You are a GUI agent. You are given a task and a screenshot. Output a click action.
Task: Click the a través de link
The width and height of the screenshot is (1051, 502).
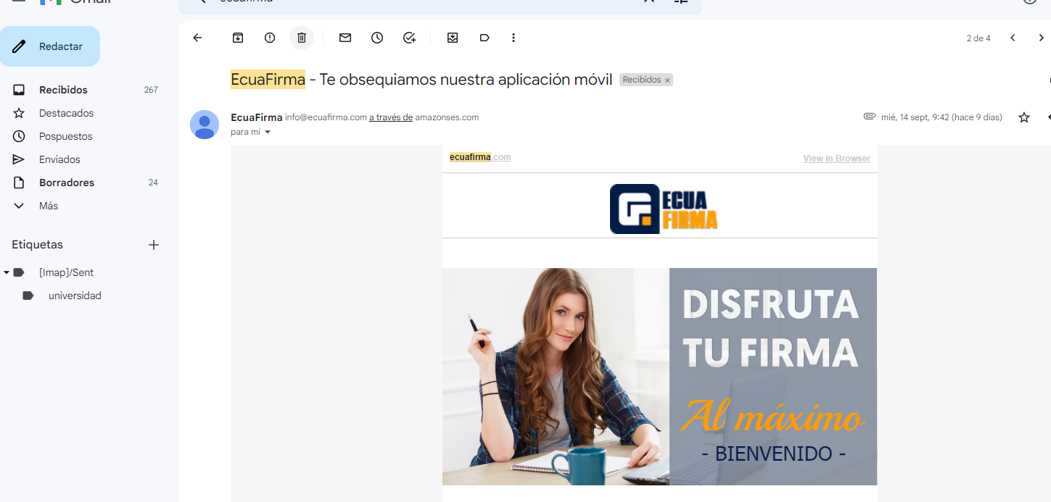391,117
